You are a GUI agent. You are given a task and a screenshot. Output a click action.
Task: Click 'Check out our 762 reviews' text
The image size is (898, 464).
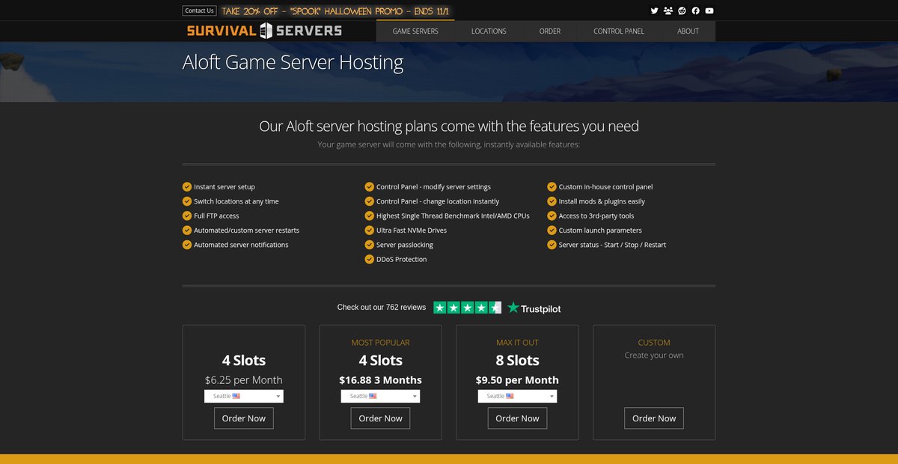(382, 308)
